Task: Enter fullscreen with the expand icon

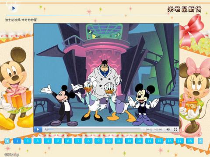Action: click(x=175, y=129)
